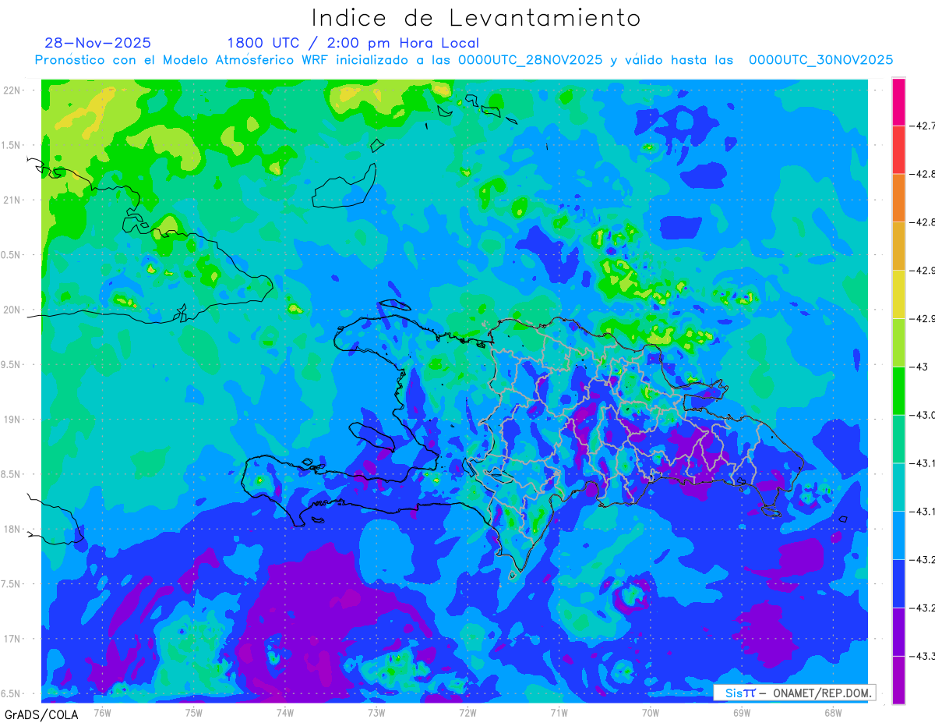Select the 71W longitude label
The image size is (935, 723).
coord(559,711)
